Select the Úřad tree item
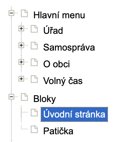Screen dimensions: 132x142 [53, 30]
